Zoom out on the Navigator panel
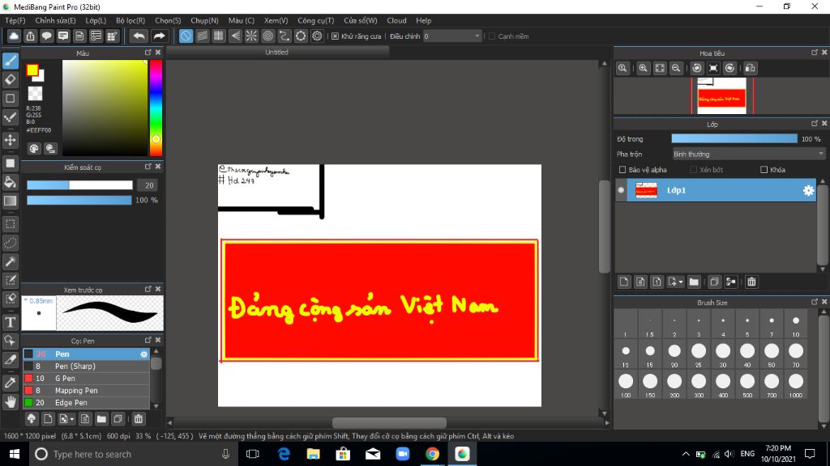The width and height of the screenshot is (830, 466). coord(676,68)
